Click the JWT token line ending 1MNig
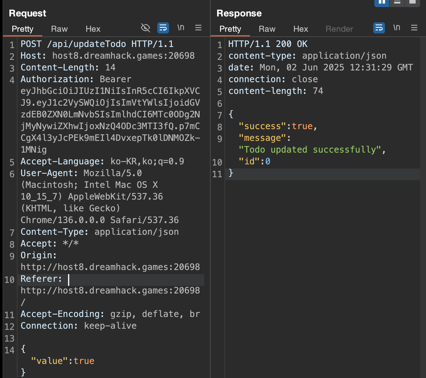 point(34,150)
